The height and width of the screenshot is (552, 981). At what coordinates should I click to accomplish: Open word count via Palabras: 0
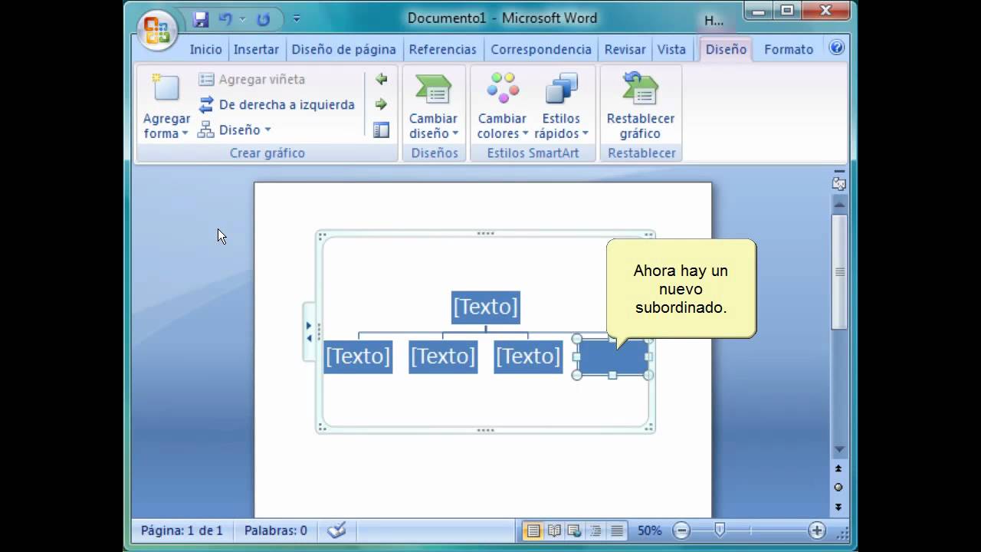[x=275, y=530]
